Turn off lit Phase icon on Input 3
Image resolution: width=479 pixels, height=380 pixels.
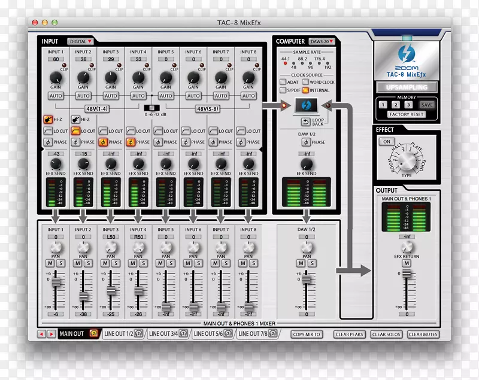click(x=103, y=142)
